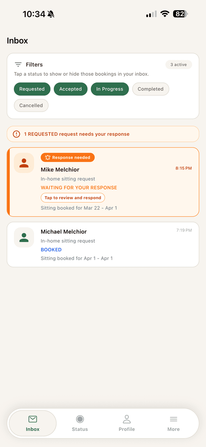Viewport: 206px width, 447px height.
Task: Switch to the Inbox tab label
Action: (x=33, y=429)
